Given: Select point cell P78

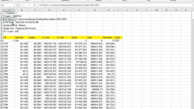Looking at the screenshot, I should pyautogui.click(x=9, y=44).
